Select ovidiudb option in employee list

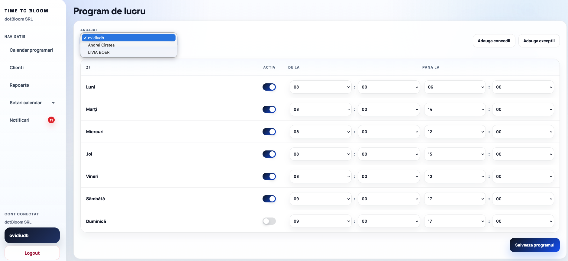pyautogui.click(x=96, y=38)
